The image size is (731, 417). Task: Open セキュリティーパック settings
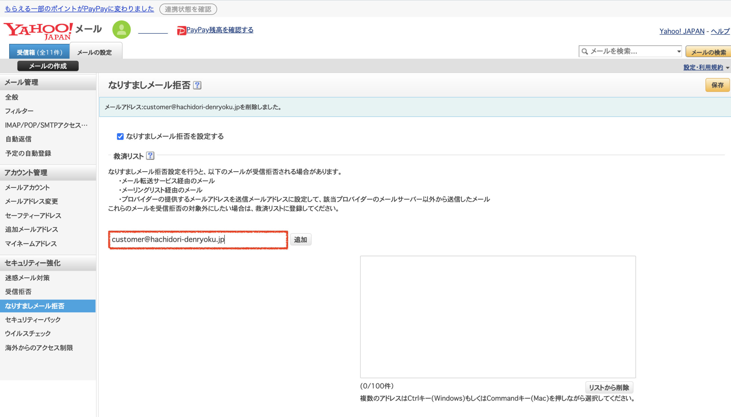point(33,320)
